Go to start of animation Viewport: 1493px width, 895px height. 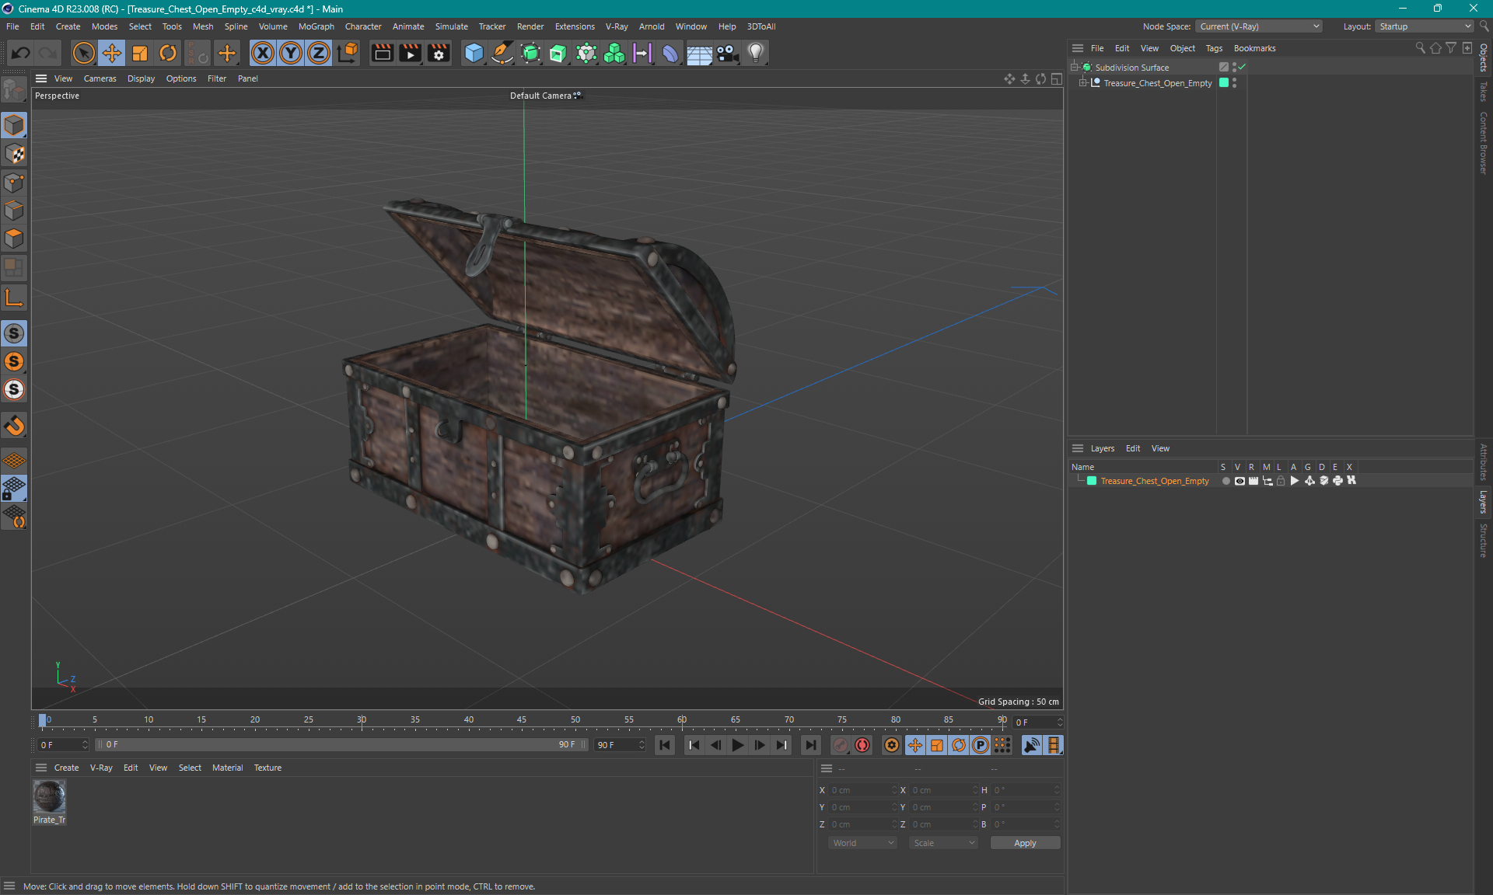tap(665, 745)
